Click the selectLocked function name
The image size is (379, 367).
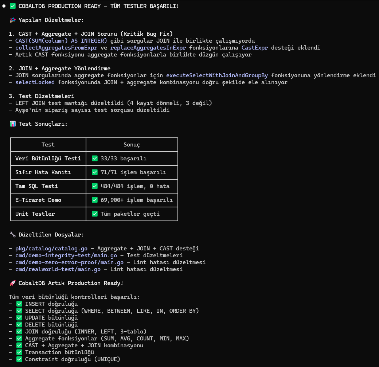pos(35,82)
